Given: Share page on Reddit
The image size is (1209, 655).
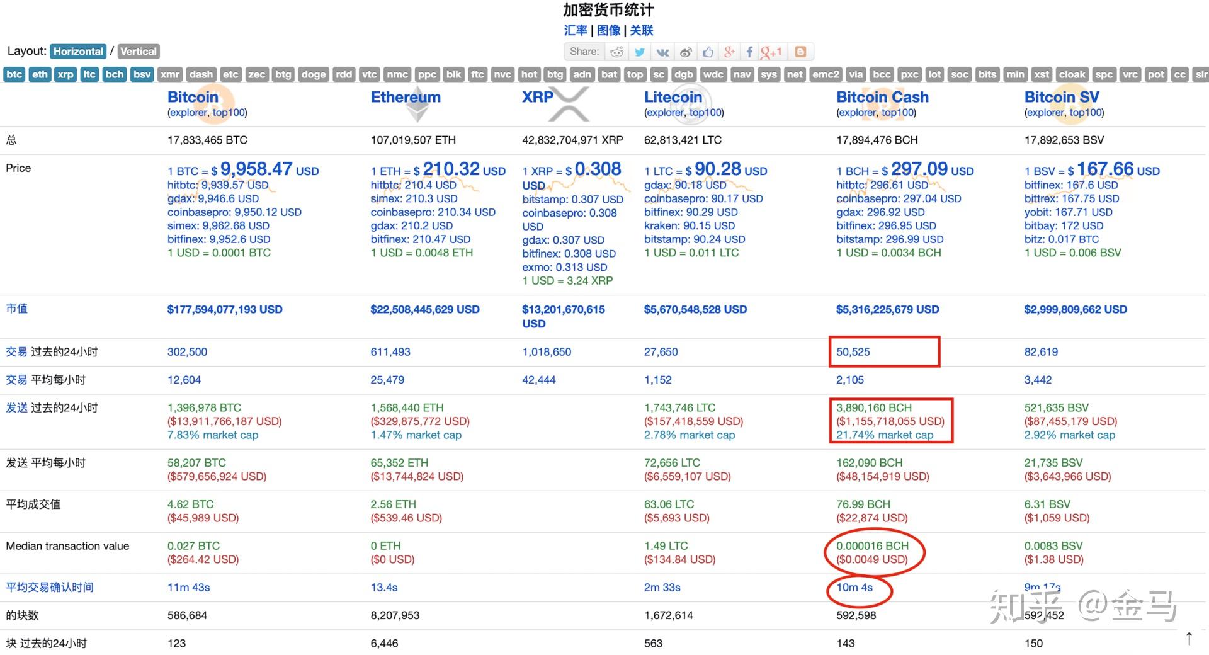Looking at the screenshot, I should coord(617,52).
